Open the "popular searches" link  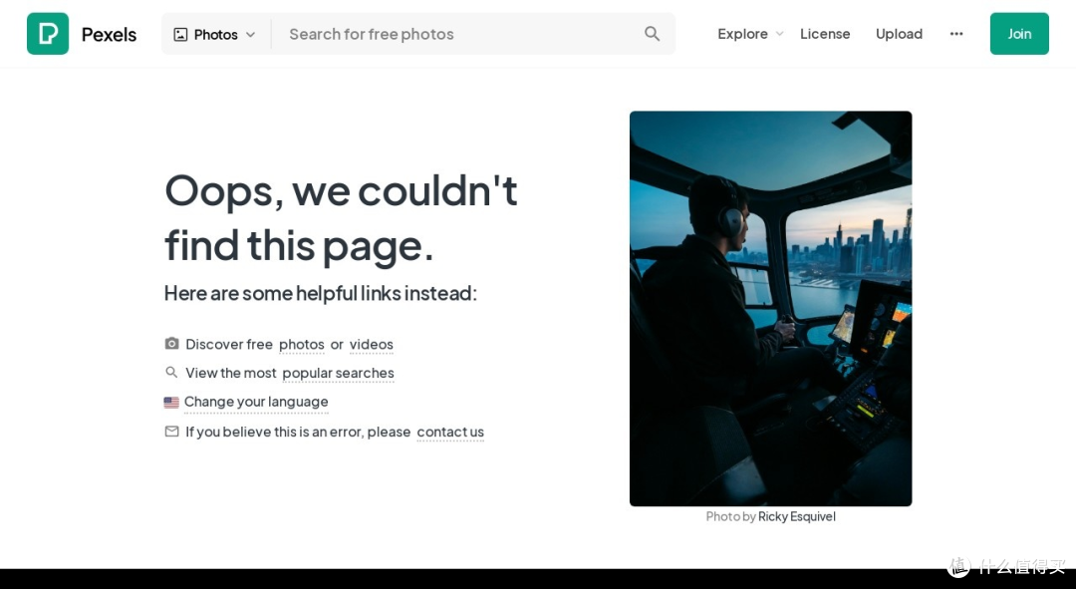click(338, 373)
